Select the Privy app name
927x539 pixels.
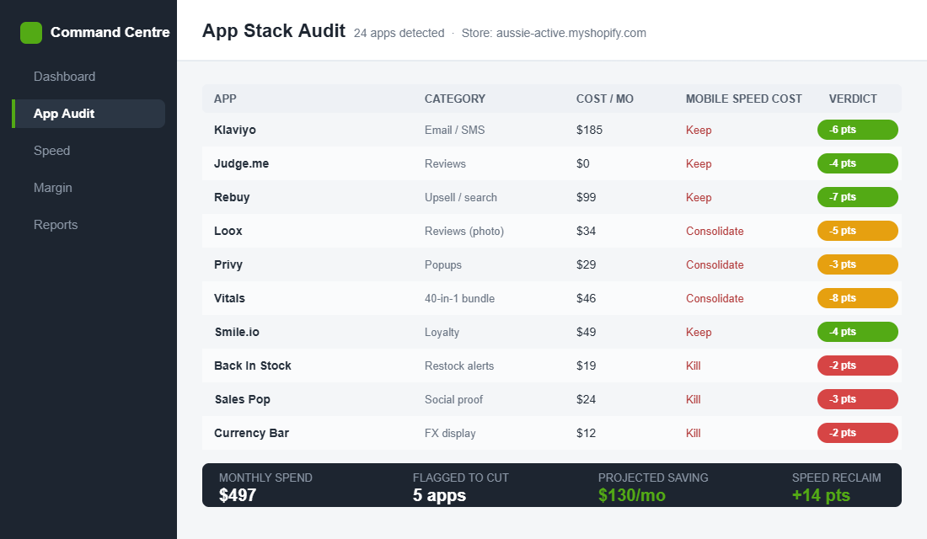pyautogui.click(x=228, y=264)
